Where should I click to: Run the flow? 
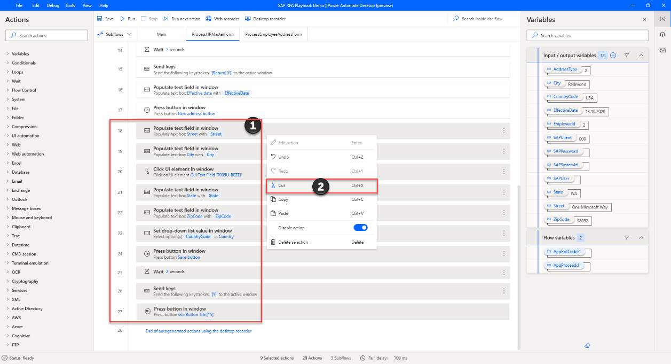click(128, 18)
